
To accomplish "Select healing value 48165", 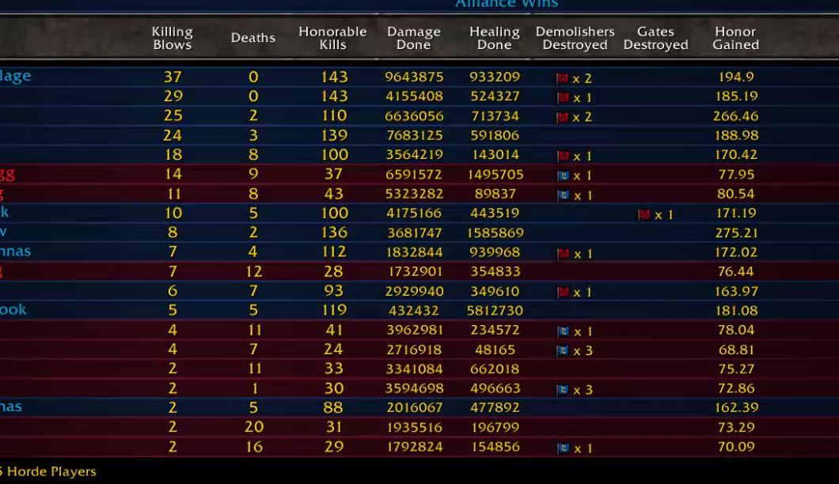I will [495, 350].
